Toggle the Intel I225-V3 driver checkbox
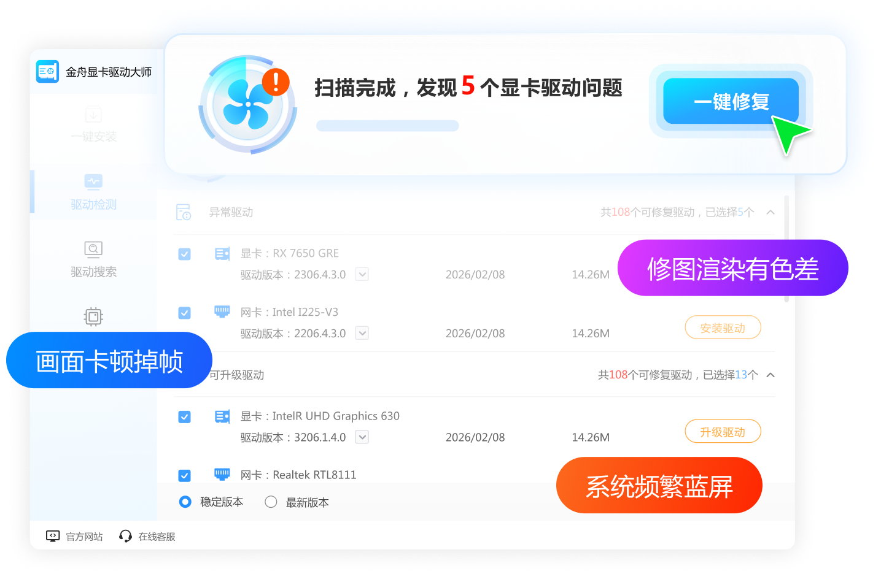 [184, 313]
